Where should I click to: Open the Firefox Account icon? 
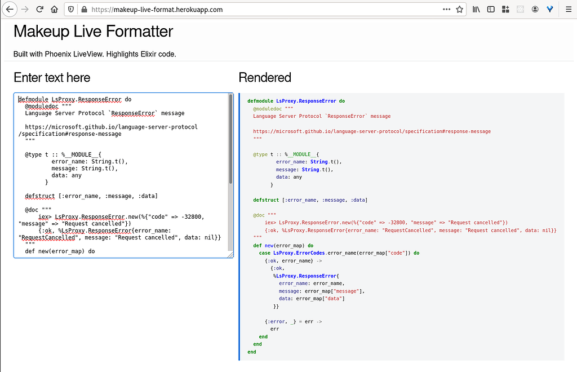534,9
